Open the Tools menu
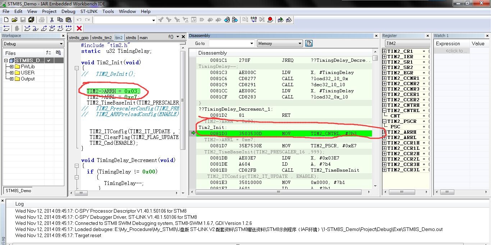Image resolution: width=491 pixels, height=245 pixels. [x=108, y=11]
